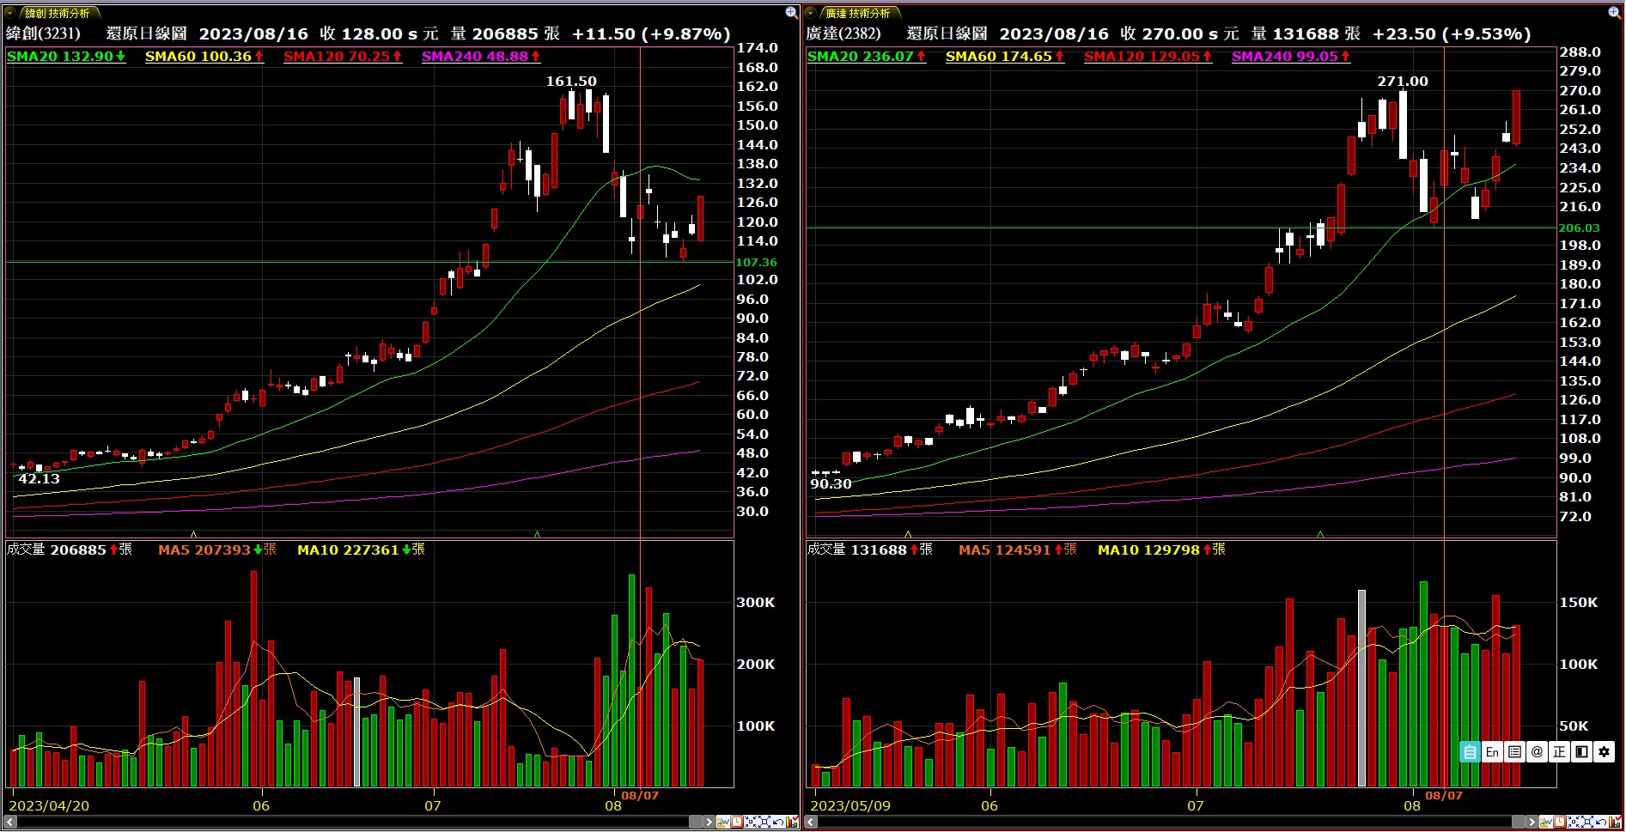Open bar chart indicator settings under the right chart
The width and height of the screenshot is (1626, 832).
click(x=1614, y=822)
